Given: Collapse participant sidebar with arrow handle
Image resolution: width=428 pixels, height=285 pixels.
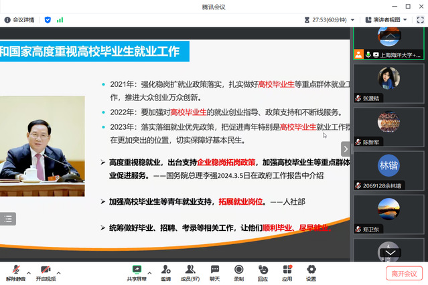Looking at the screenshot, I should click(346, 149).
